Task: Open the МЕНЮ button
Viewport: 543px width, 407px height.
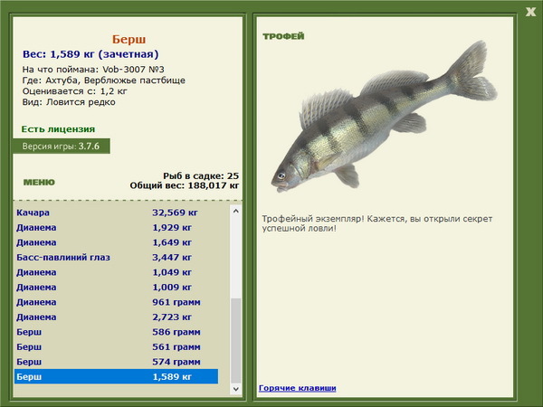Action: pyautogui.click(x=39, y=183)
